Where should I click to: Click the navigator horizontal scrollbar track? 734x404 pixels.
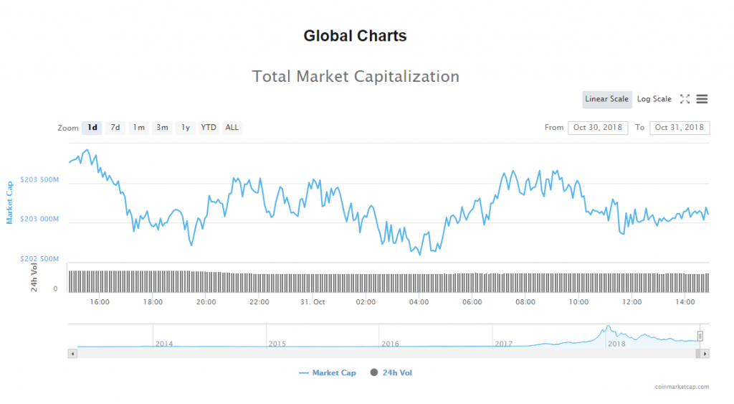point(387,354)
